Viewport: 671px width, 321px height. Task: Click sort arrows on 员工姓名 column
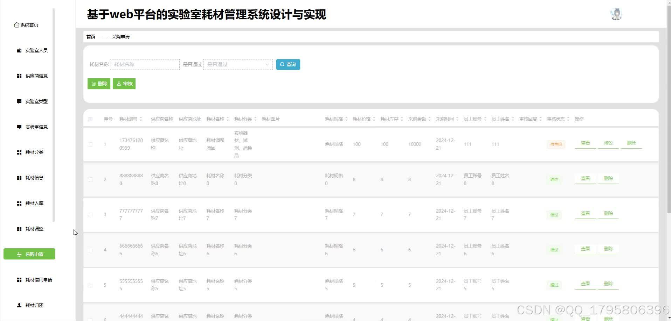click(513, 119)
